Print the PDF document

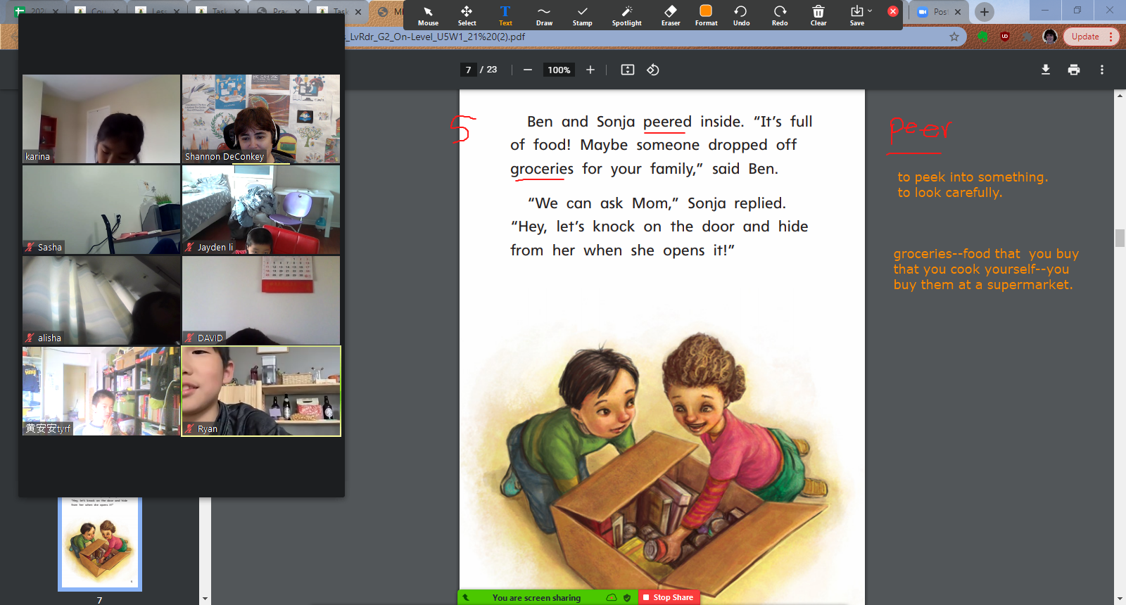pos(1074,70)
